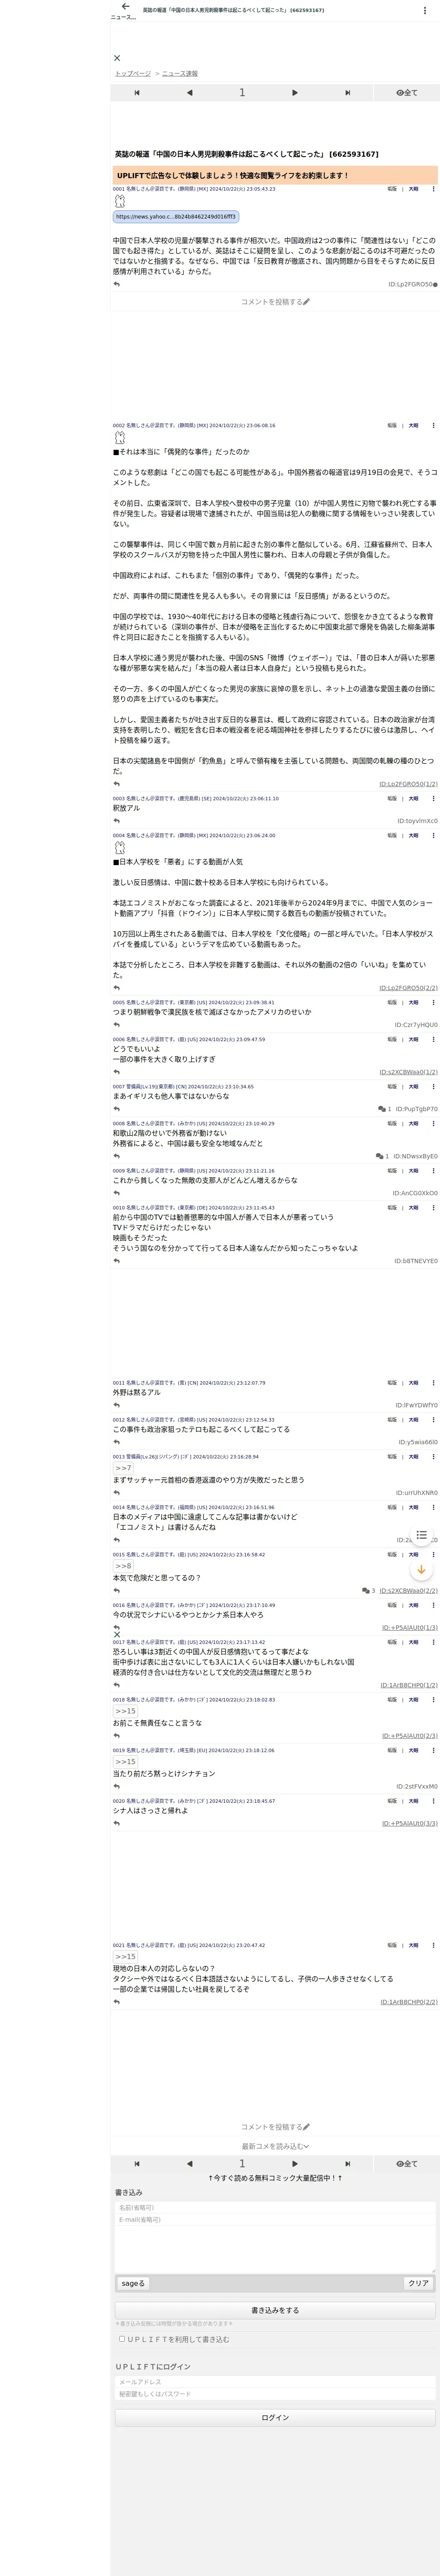Screen dimensions: 440x2576
Task: Click ID:+P5AlAUt0(1/3) on post 0016
Action: [x=409, y=1627]
